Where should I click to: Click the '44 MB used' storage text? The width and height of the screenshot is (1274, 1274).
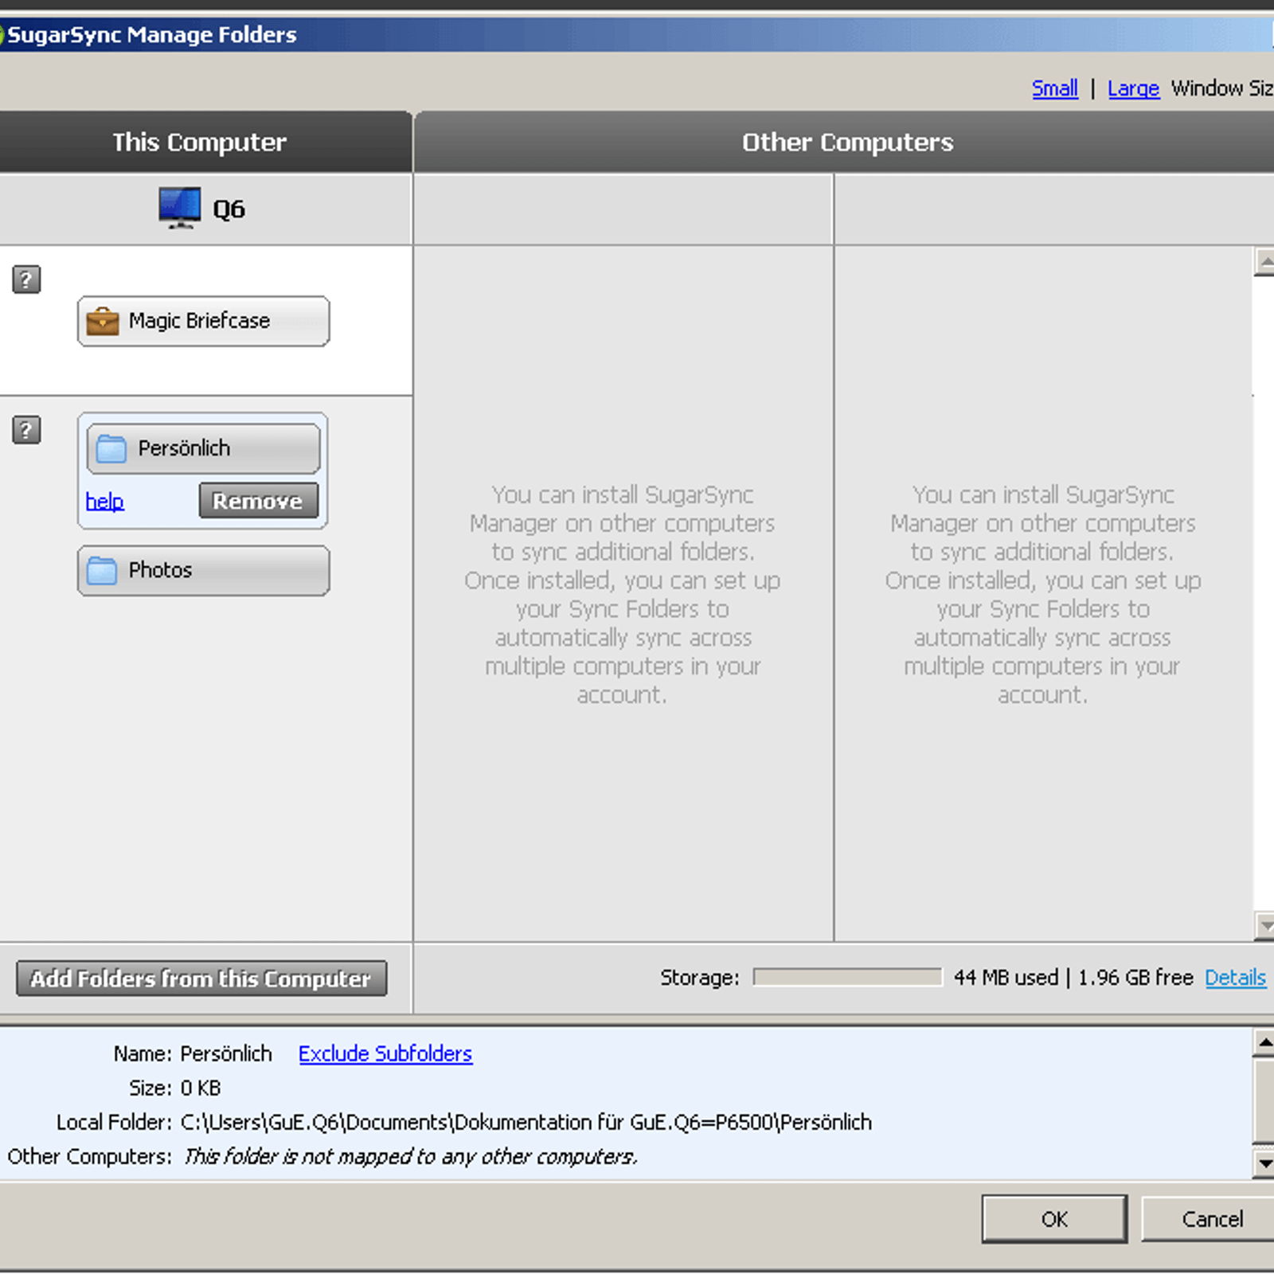[x=1006, y=977]
